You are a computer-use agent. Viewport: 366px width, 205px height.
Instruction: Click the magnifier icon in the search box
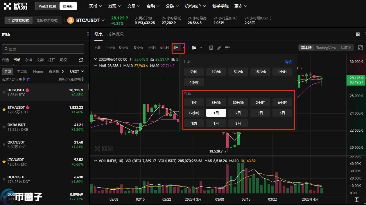pos(6,49)
